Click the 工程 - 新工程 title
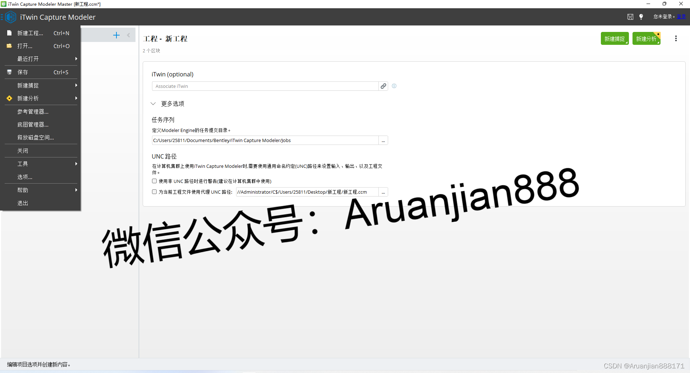The image size is (690, 373). [x=165, y=39]
